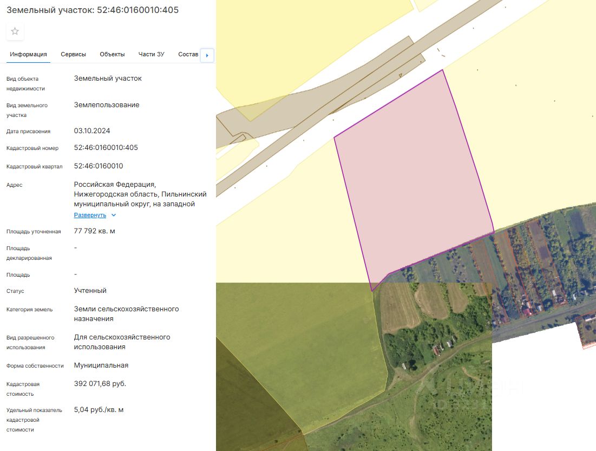Switch to the Сервисы tab
Screen dimensions: 596x451
[74, 54]
